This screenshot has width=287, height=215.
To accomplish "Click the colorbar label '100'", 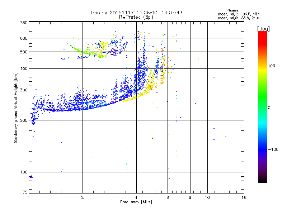I will [x=272, y=66].
